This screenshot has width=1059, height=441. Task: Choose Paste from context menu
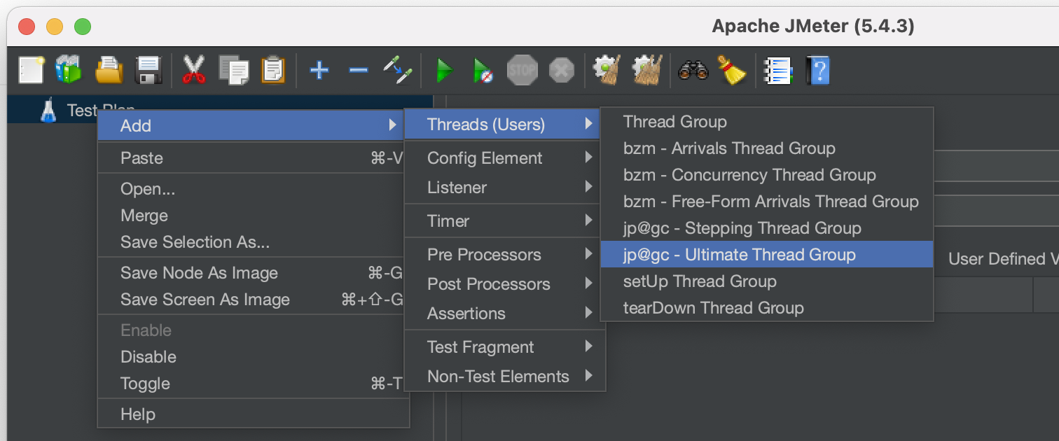click(x=252, y=158)
